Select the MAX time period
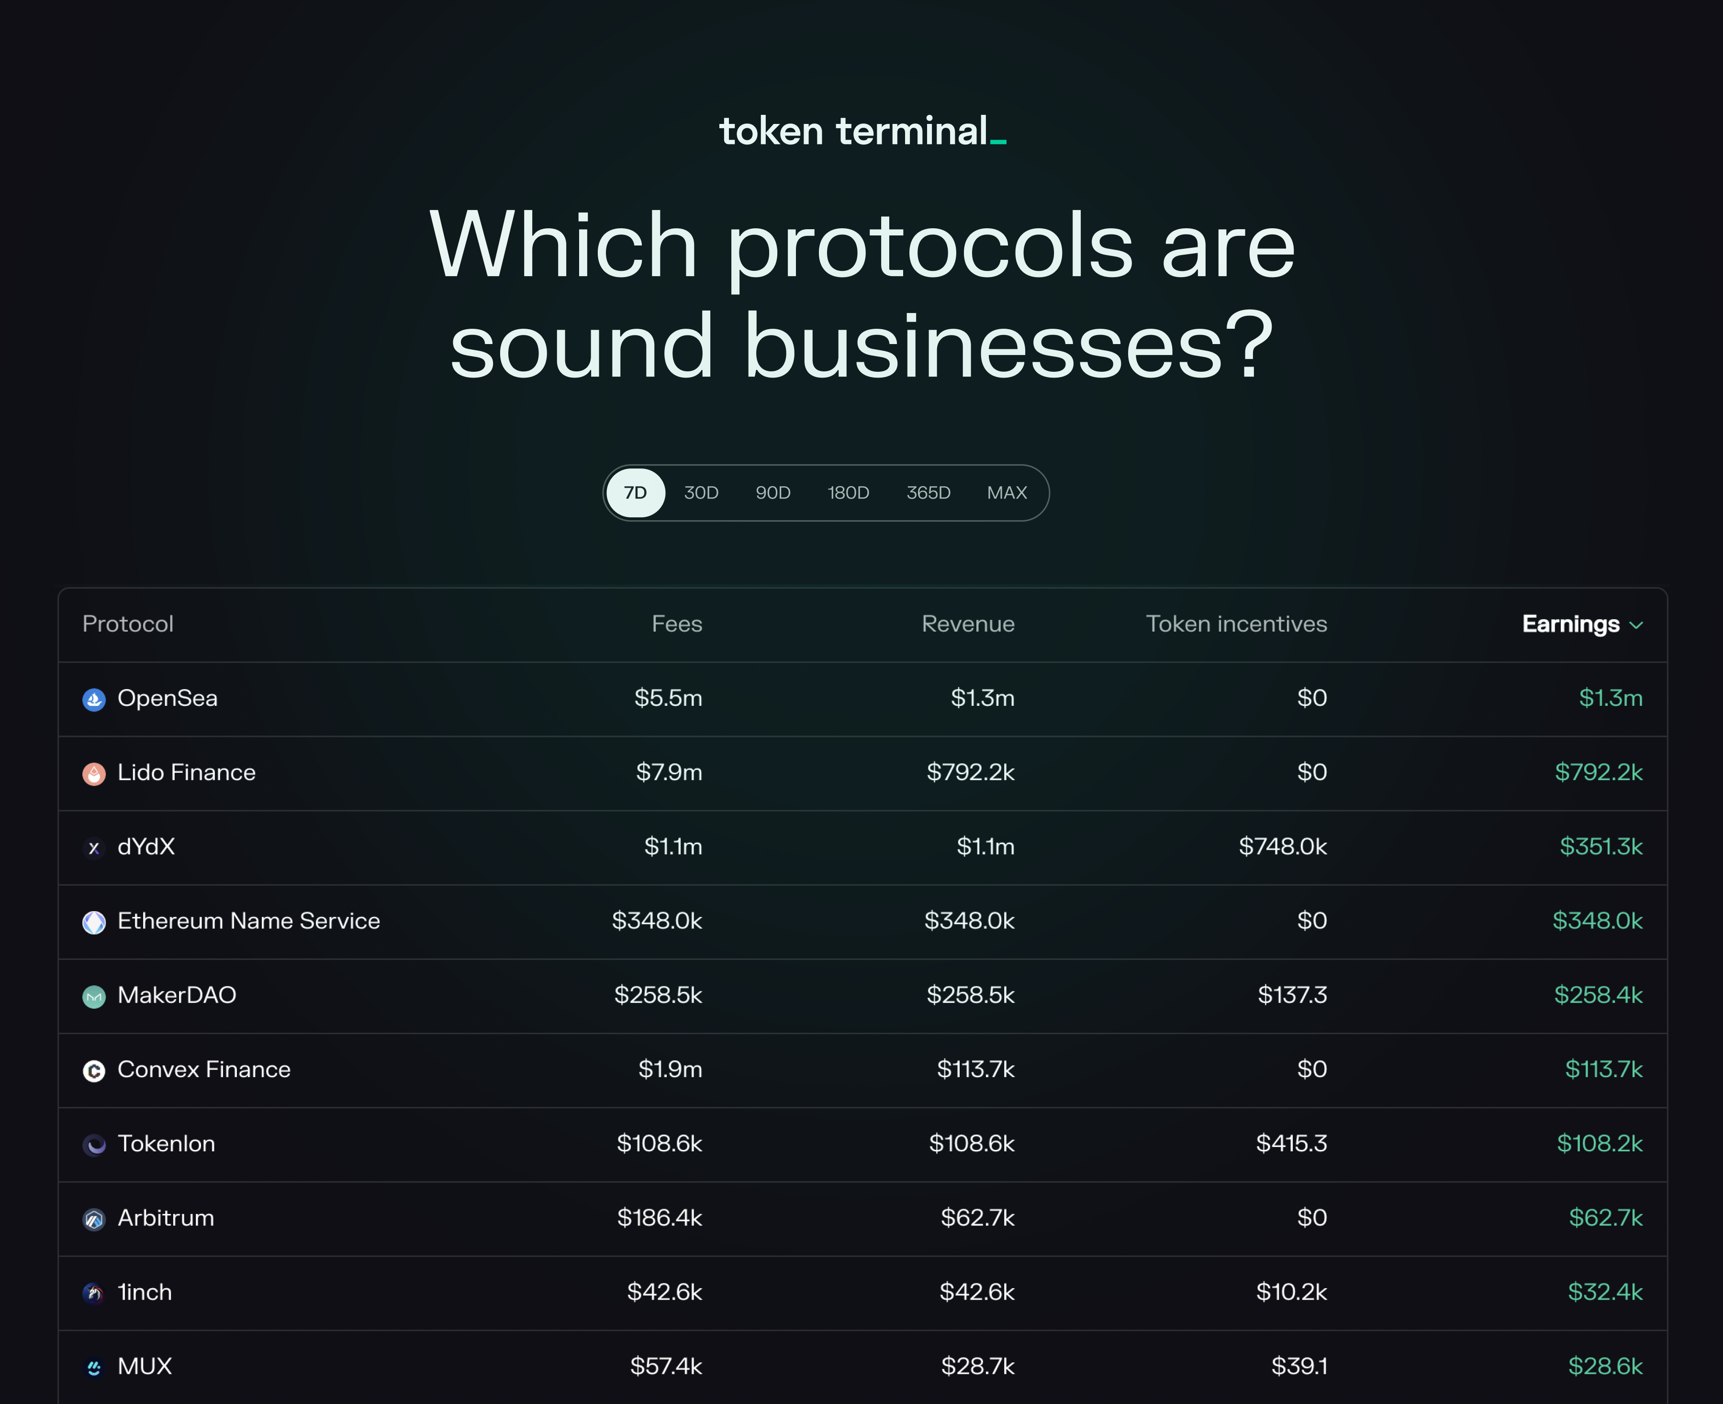 1007,492
